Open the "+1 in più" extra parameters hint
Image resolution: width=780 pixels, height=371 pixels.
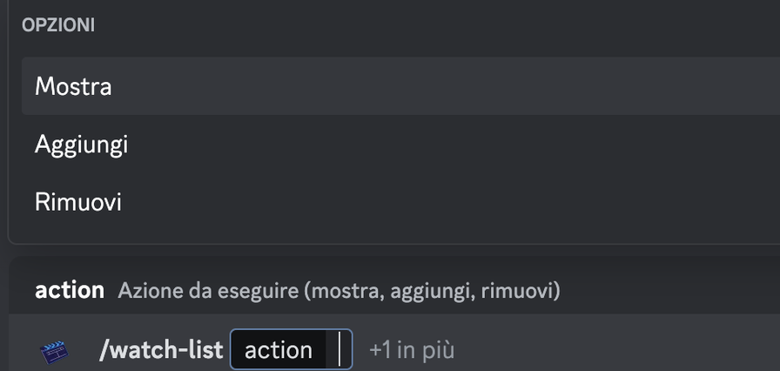click(x=412, y=350)
